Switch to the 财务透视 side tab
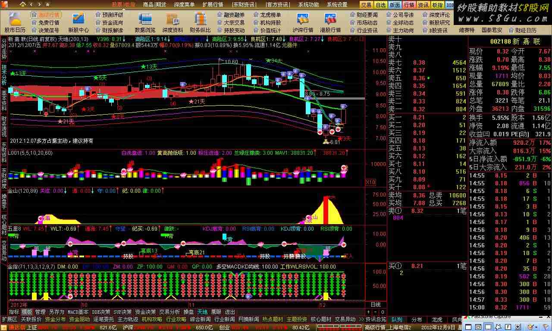552x331 pixels. point(4,126)
